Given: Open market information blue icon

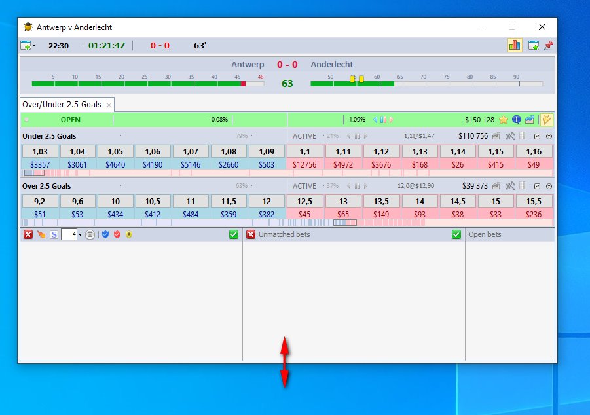Looking at the screenshot, I should pos(517,120).
